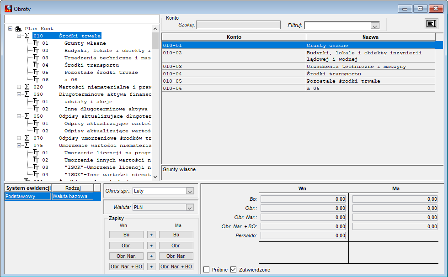The width and height of the screenshot is (448, 277).
Task: Click the Rodzaj column header
Action: coord(73,188)
